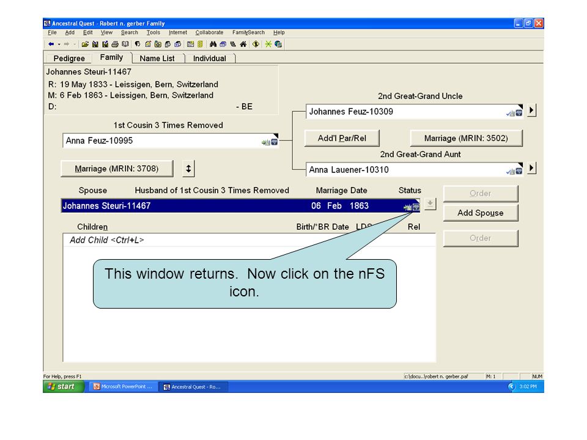Click the printer toolbar icon
587x440 pixels.
115,44
